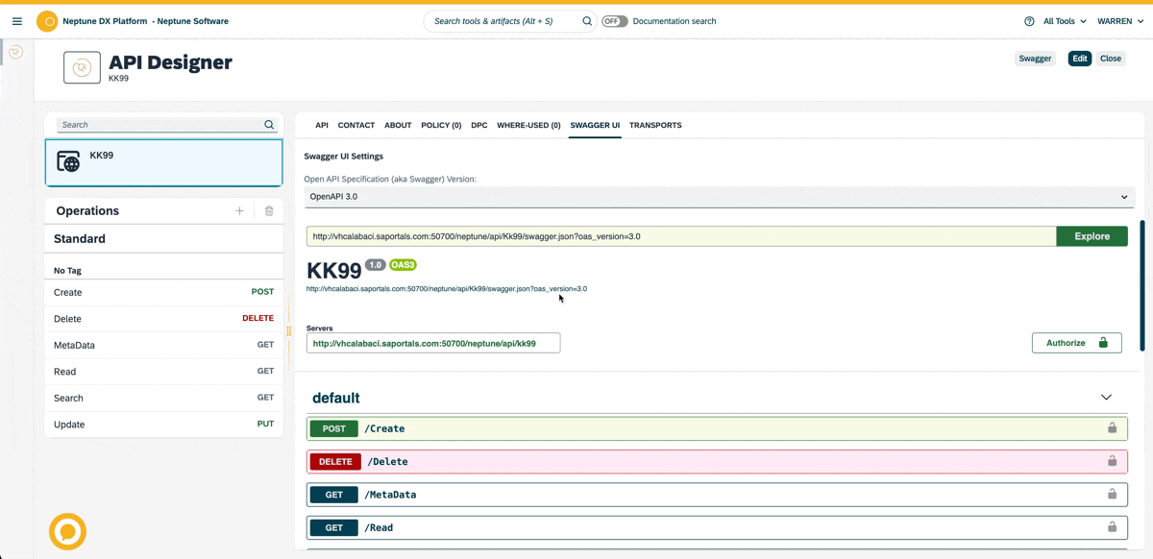1153x559 pixels.
Task: Click the 'Standard' section heading
Action: 79,239
